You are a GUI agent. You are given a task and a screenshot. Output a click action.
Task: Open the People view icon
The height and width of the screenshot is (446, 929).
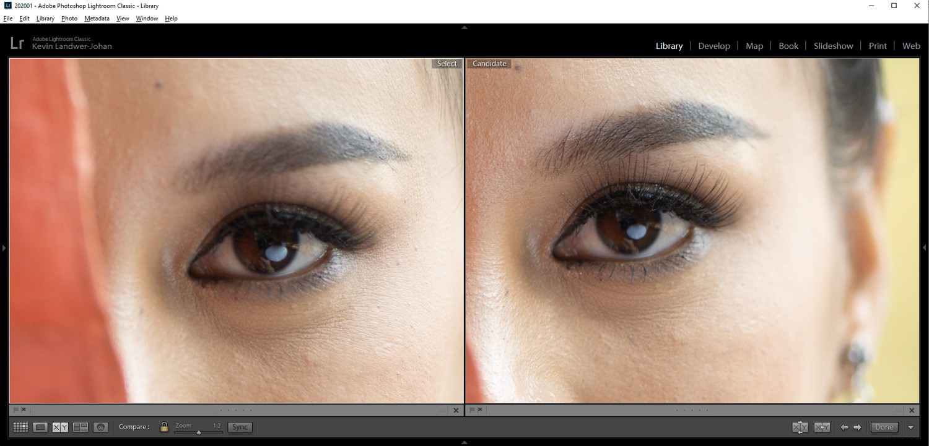100,427
